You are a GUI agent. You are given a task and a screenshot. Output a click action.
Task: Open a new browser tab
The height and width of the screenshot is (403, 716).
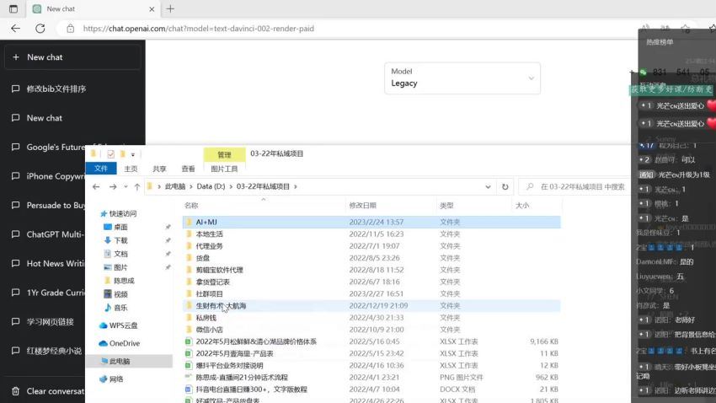[x=170, y=8]
